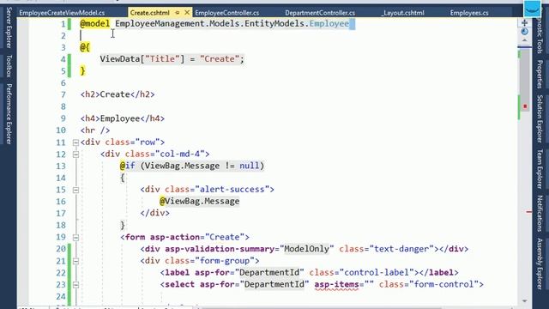Viewport: 549px width, 309px height.
Task: Click the asp-action attribute on line 19
Action: click(x=175, y=237)
